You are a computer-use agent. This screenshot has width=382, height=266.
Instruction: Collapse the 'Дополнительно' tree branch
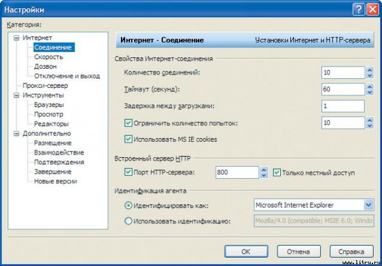coord(16,134)
